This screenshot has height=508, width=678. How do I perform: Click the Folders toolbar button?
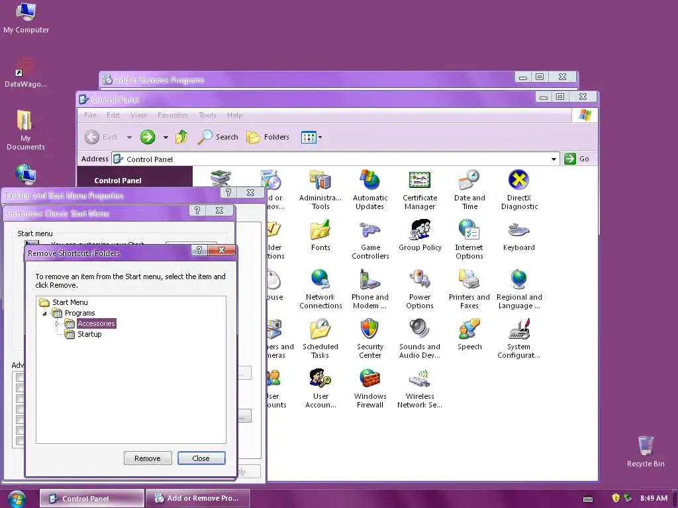[267, 137]
